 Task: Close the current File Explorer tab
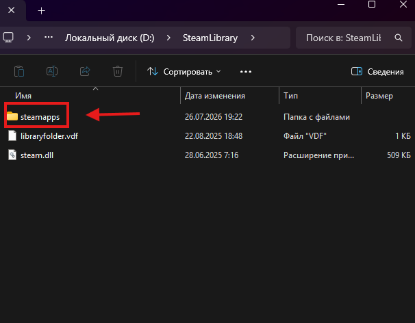point(12,10)
